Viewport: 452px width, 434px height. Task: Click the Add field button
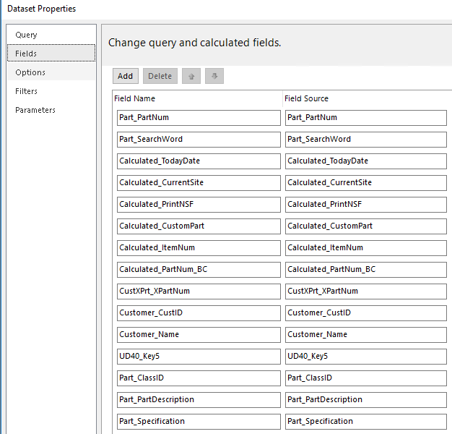click(126, 76)
